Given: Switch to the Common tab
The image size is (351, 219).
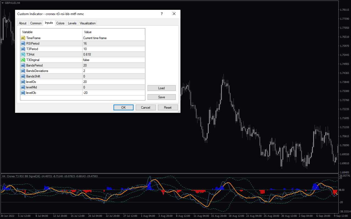Looking at the screenshot, I should pyautogui.click(x=36, y=23).
